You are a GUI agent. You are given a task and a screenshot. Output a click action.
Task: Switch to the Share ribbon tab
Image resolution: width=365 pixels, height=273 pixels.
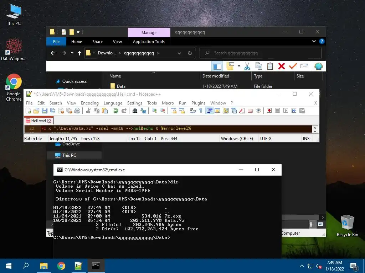coord(97,42)
